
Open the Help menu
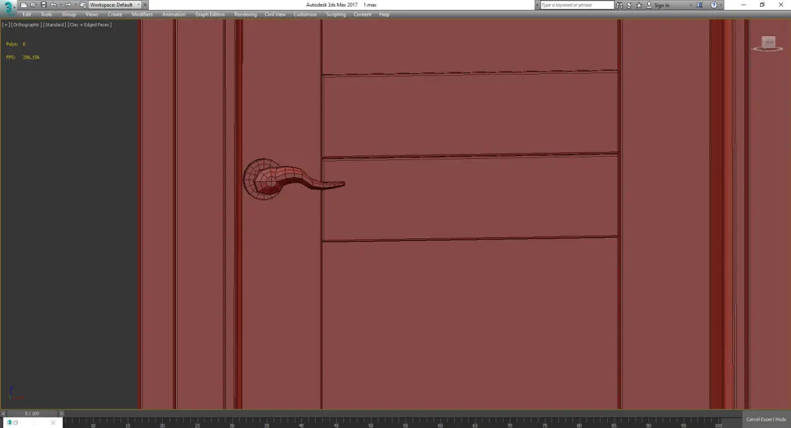tap(384, 14)
